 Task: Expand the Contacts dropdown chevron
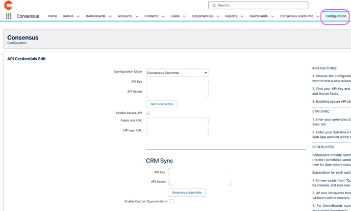click(x=163, y=16)
